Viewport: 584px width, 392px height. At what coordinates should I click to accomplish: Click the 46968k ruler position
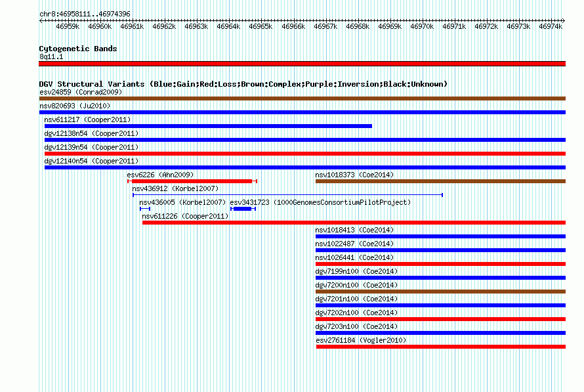click(x=358, y=26)
